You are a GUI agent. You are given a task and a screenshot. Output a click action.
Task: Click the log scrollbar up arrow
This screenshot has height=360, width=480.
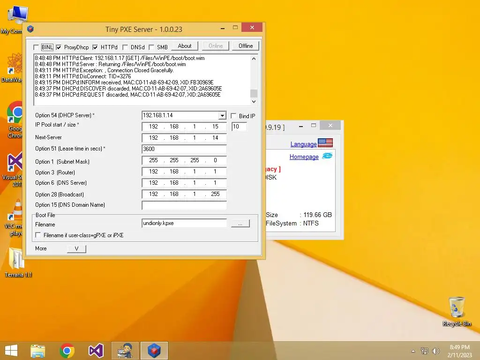254,59
